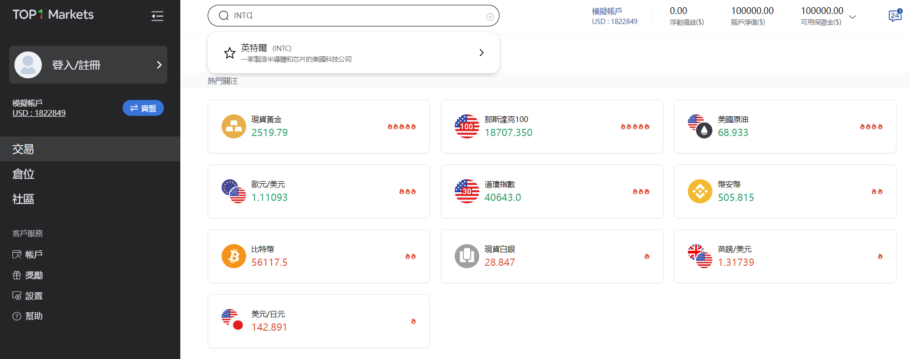This screenshot has height=359, width=909.
Task: Click 那斯達克100 flame popularity icons
Action: [x=635, y=127]
